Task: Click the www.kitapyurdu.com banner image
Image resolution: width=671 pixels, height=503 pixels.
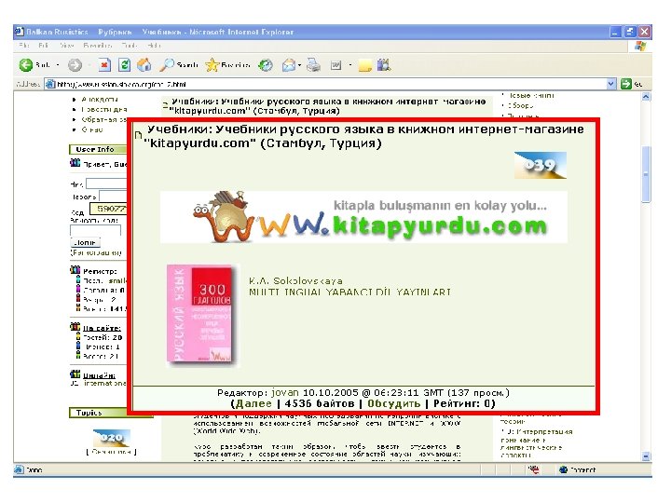Action: [x=363, y=217]
